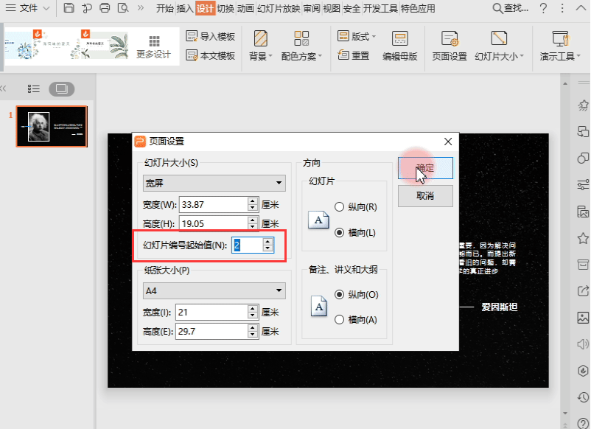Open the 宽屏 slide size dropdown
This screenshot has height=429, width=591.
(x=214, y=183)
